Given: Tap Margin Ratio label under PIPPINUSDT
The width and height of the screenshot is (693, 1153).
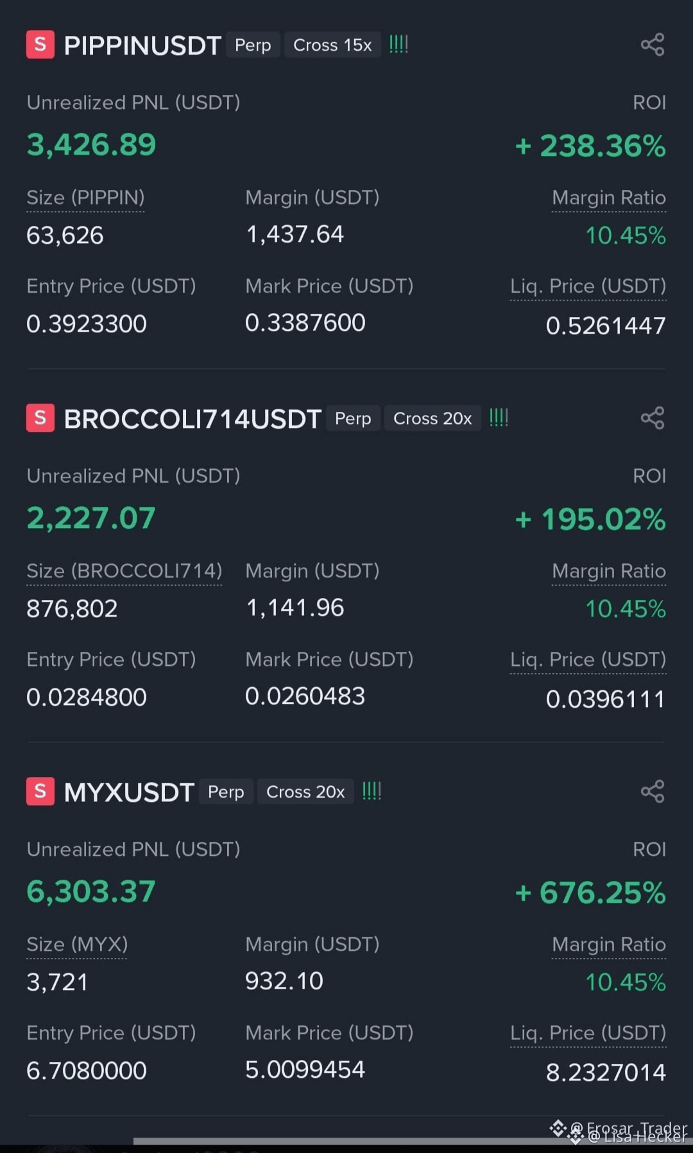Looking at the screenshot, I should pos(608,198).
